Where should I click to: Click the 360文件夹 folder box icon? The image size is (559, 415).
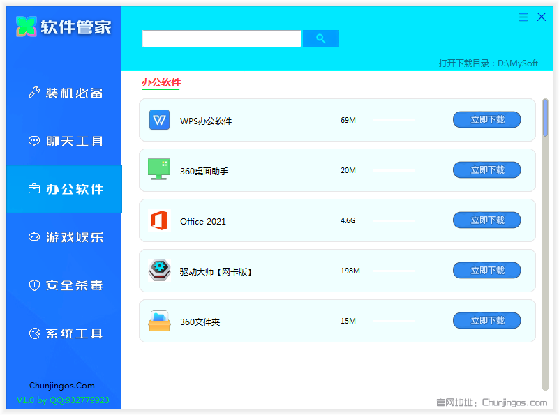(x=159, y=321)
